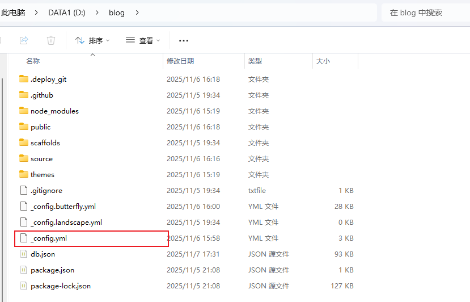Click the date 2025/11/7 17:31
This screenshot has height=302, width=470.
tap(193, 254)
